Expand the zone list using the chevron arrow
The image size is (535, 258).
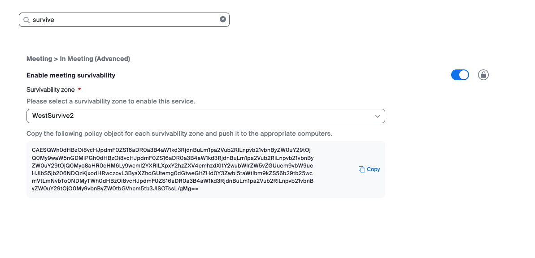[x=378, y=116]
